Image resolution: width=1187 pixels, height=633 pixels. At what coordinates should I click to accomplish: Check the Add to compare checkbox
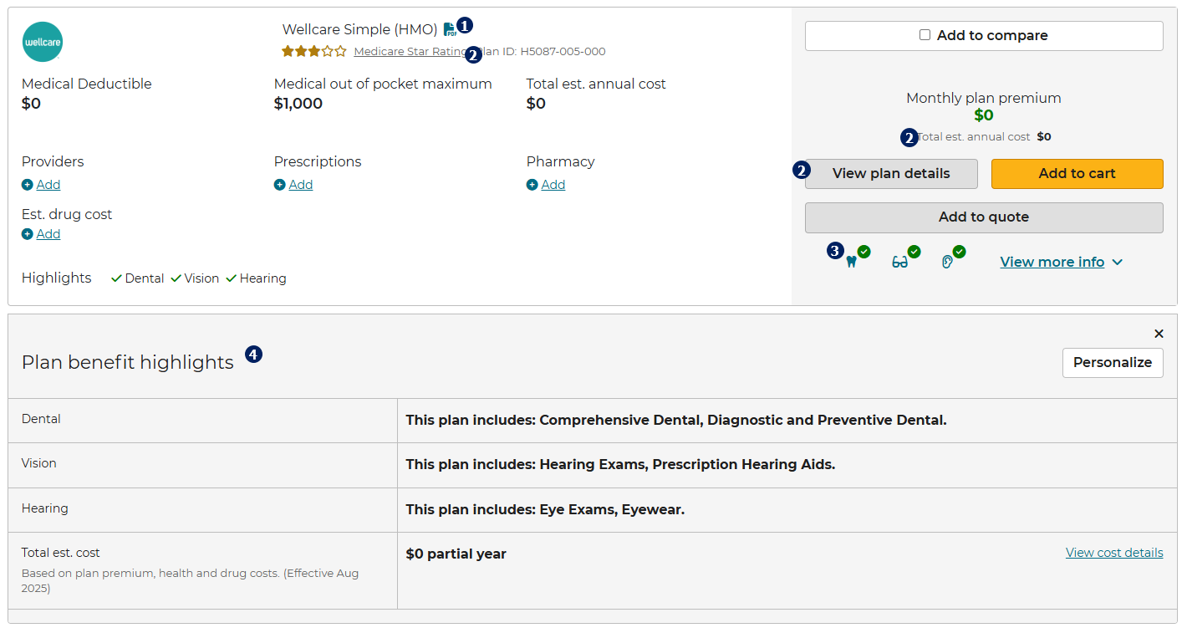tap(925, 35)
